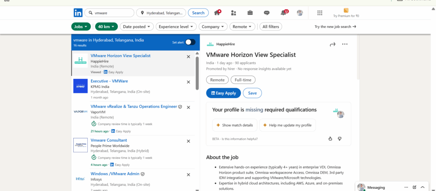Viewport: 436px width, 191px height.
Task: Open Executive - VMWare job link
Action: tap(109, 81)
